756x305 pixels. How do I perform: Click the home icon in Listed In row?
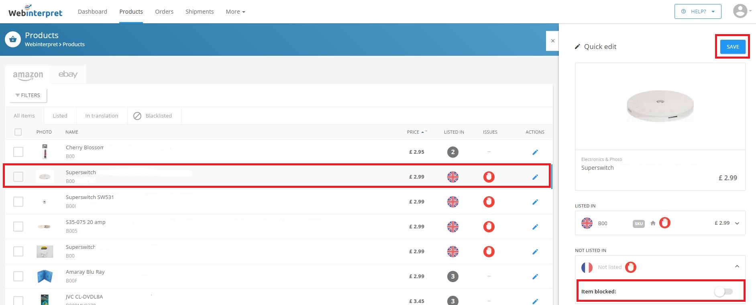click(653, 223)
